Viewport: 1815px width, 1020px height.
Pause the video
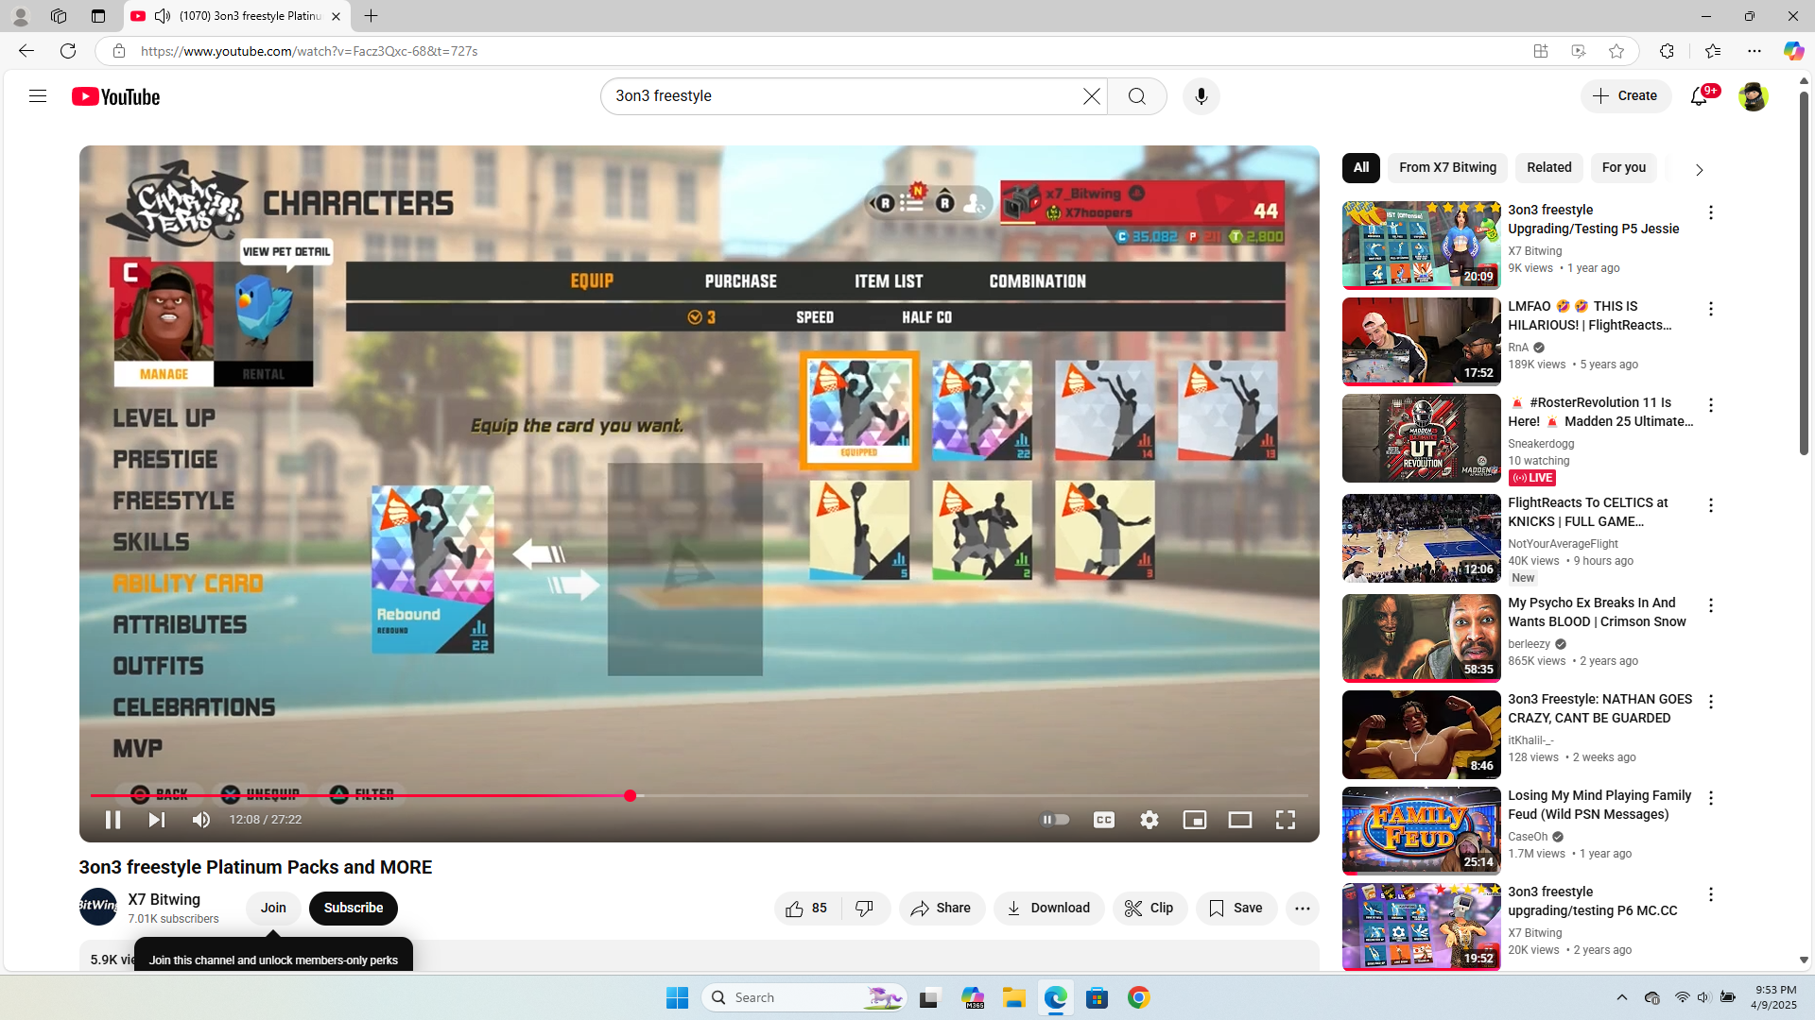pyautogui.click(x=112, y=820)
